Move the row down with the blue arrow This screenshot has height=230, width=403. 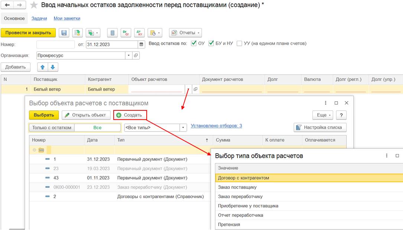53,67
